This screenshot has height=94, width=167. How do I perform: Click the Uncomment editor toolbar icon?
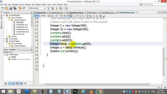point(104,16)
